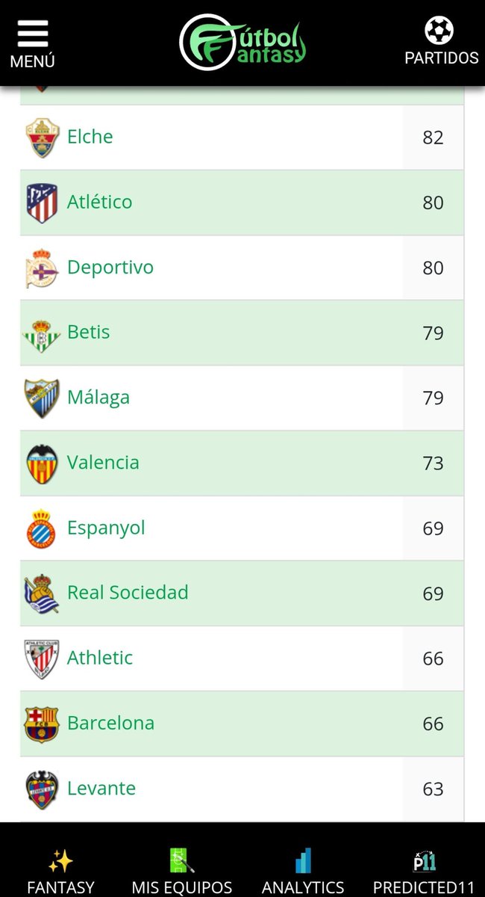Open the hamburger MENÚ icon
This screenshot has height=897, width=485.
pos(32,44)
